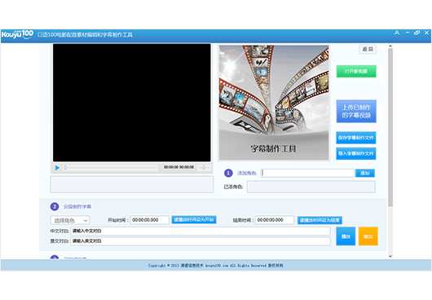Image resolution: width=432 pixels, height=300 pixels.
Task: Click the 导入字幕制作文件 button
Action: click(x=356, y=154)
